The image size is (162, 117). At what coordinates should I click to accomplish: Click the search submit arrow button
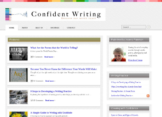coord(149,27)
